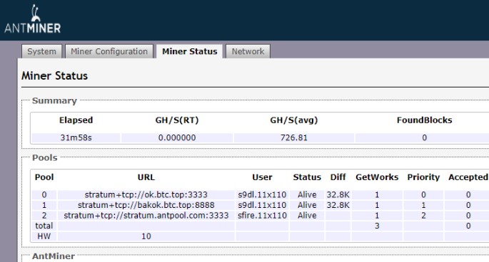This screenshot has height=262, width=489.
Task: Click the Priority column header
Action: 423,177
